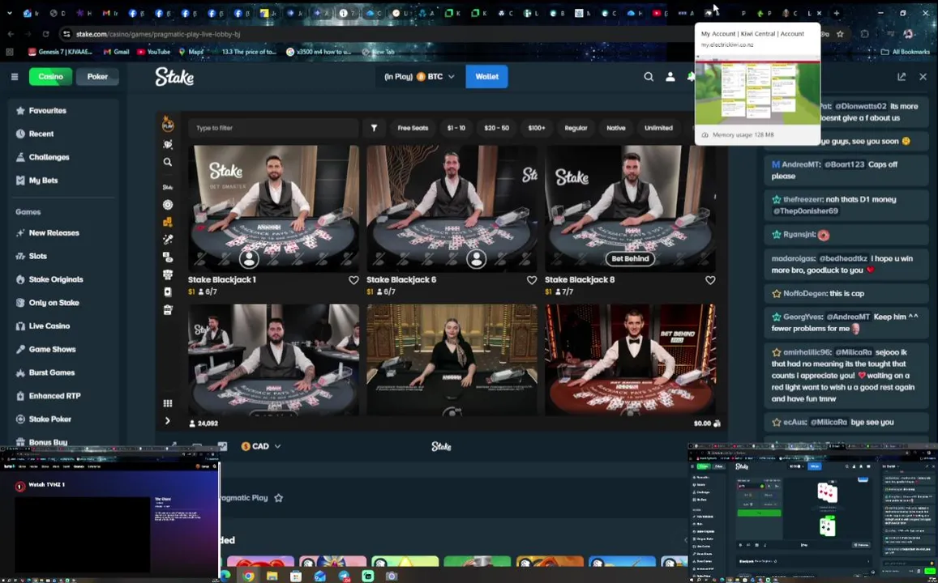Toggle the Free Seats filter

tap(413, 128)
